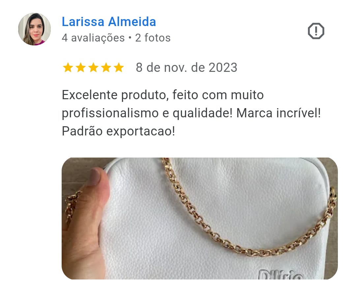The width and height of the screenshot is (356, 294).
Task: Select the third yellow rating star
Action: point(93,68)
